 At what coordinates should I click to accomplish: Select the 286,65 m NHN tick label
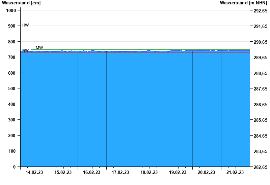pos(260,105)
